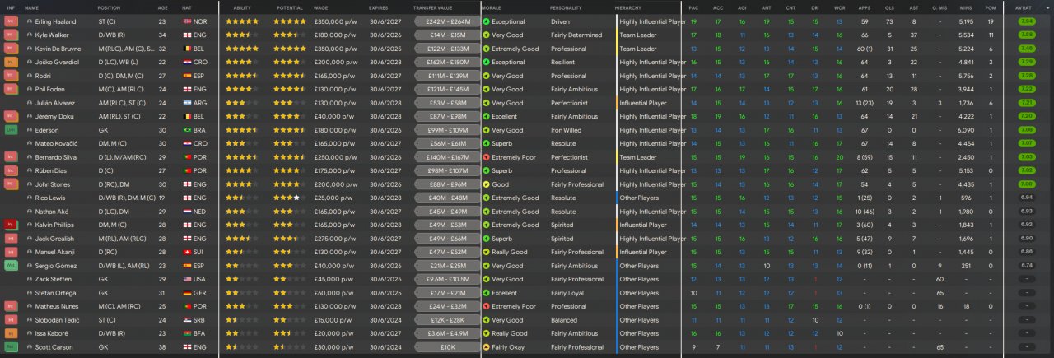Click Scott Carson's £10K transfer value button
The image size is (1054, 358).
[448, 347]
